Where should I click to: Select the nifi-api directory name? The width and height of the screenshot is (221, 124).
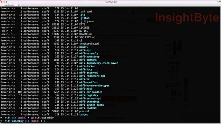(x=85, y=50)
